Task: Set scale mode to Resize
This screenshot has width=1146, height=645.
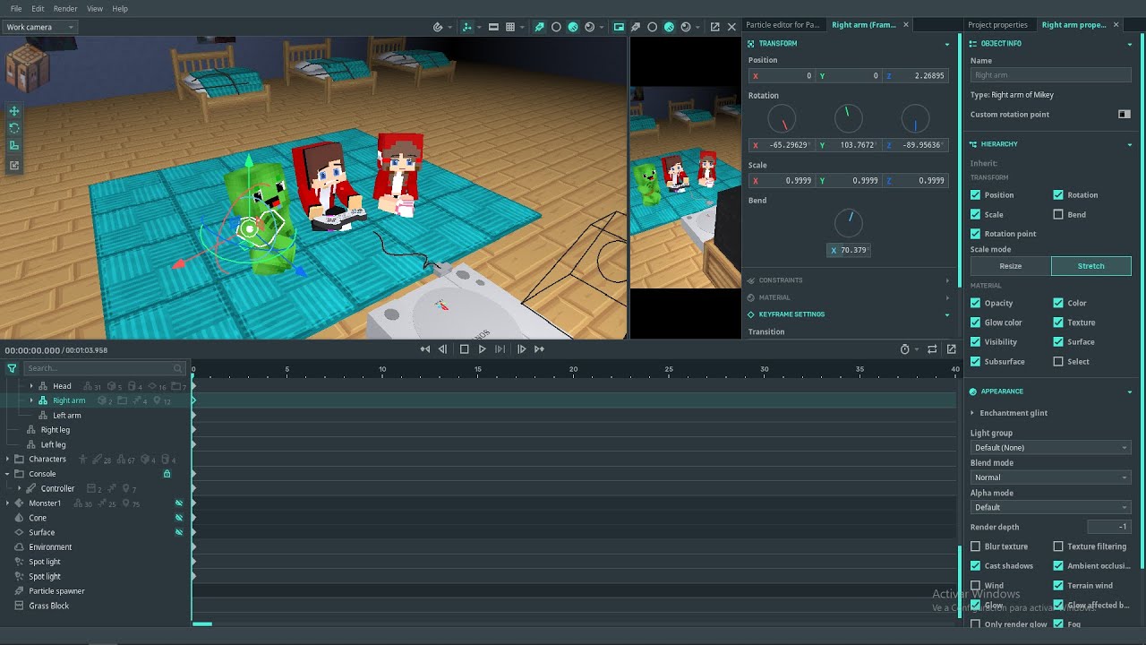Action: pos(1011,266)
